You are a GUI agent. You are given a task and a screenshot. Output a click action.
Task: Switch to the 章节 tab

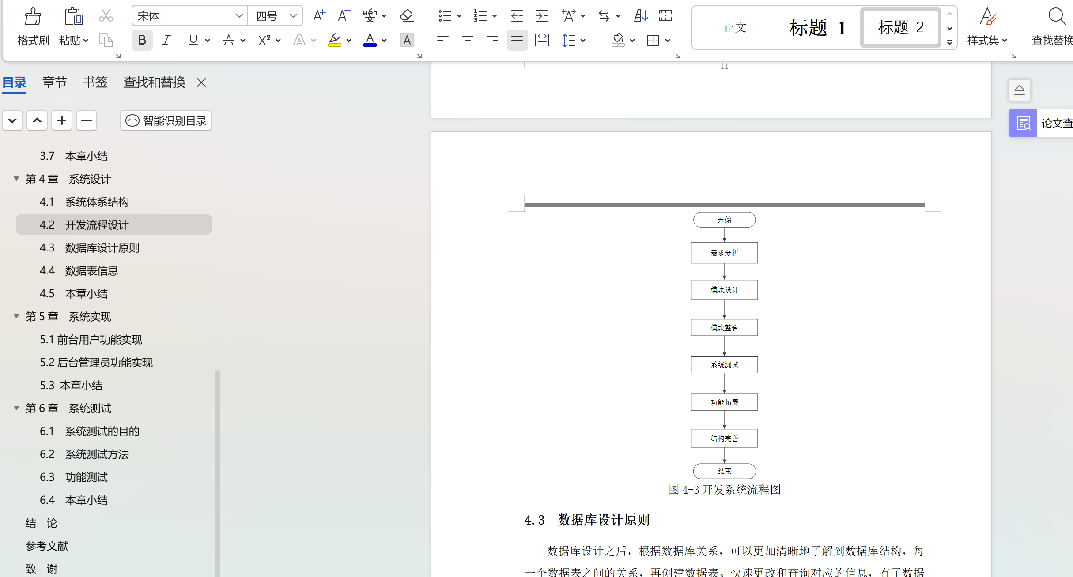click(x=54, y=82)
